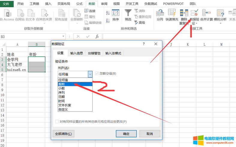Open the What-If Analysis tool
This screenshot has width=236, height=147.
tap(220, 13)
